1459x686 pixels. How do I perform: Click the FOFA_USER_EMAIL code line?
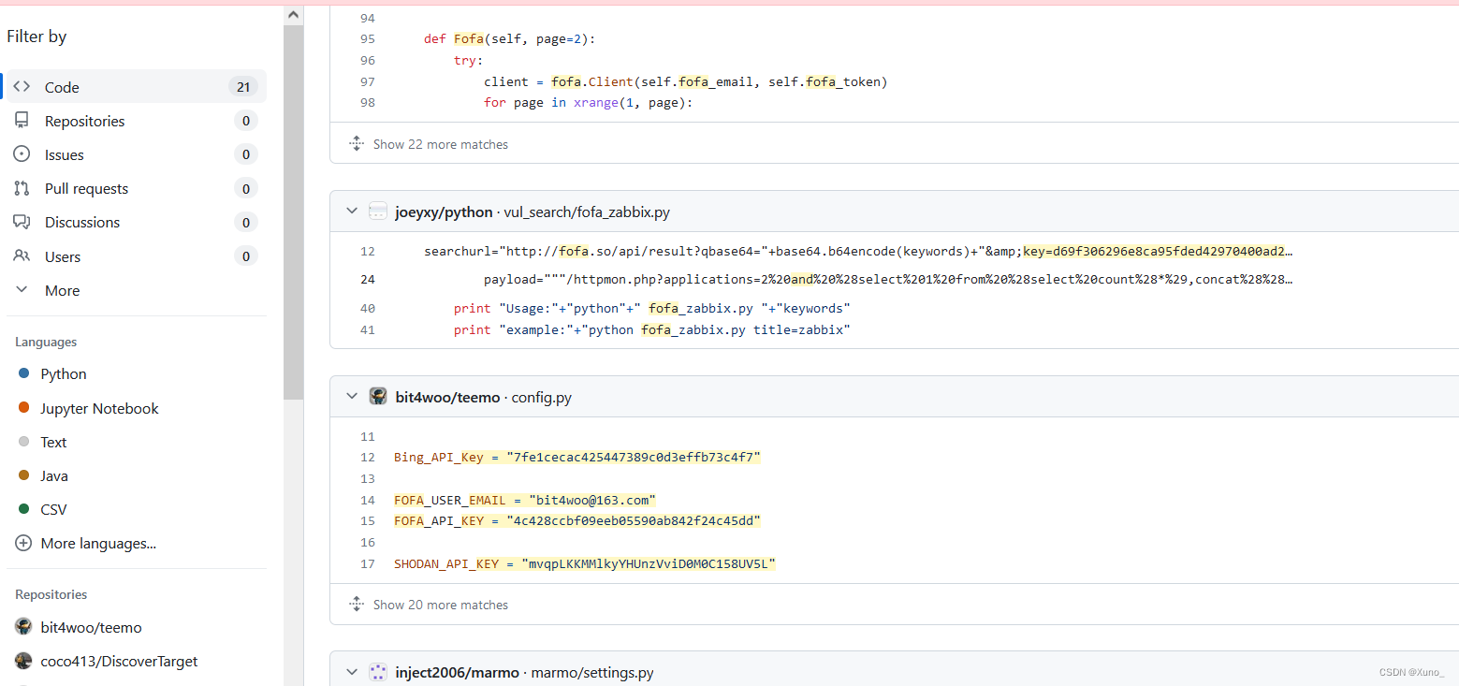(525, 500)
